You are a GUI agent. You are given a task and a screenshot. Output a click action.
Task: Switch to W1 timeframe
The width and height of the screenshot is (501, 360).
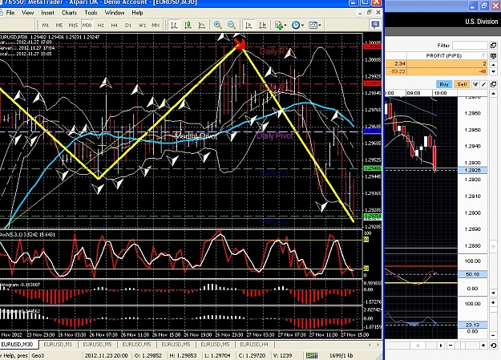point(142,26)
